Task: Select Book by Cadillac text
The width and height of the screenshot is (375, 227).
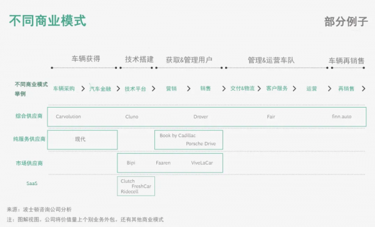Action: click(177, 136)
